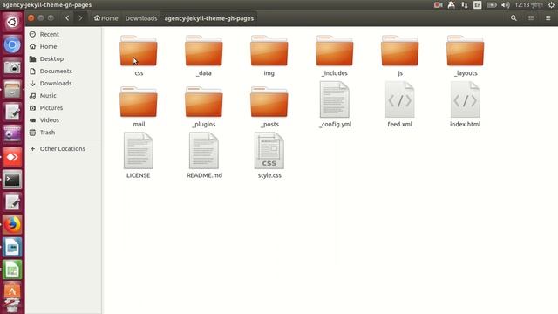Click agency-jekyll-theme-gh-pages breadcrumb

click(x=209, y=18)
